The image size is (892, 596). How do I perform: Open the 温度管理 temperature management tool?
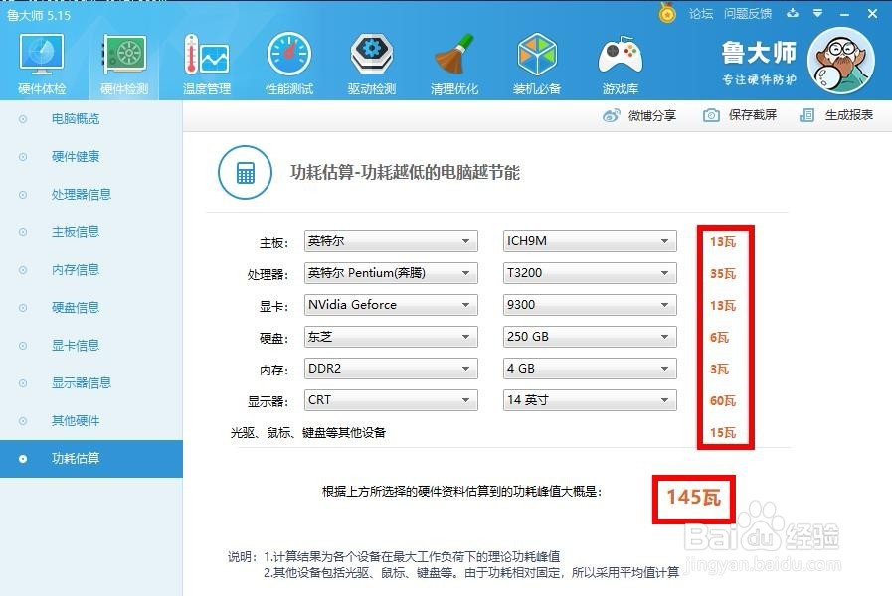205,60
